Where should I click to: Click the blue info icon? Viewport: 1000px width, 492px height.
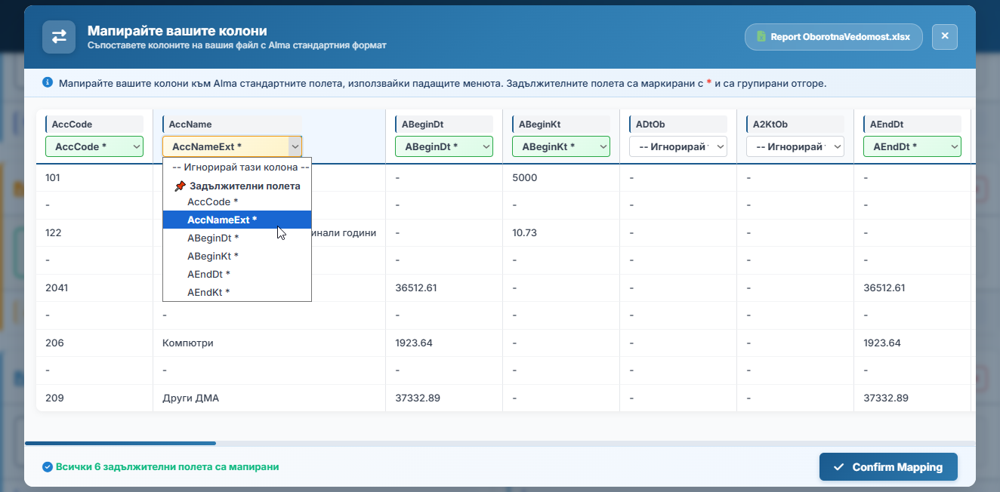point(48,82)
